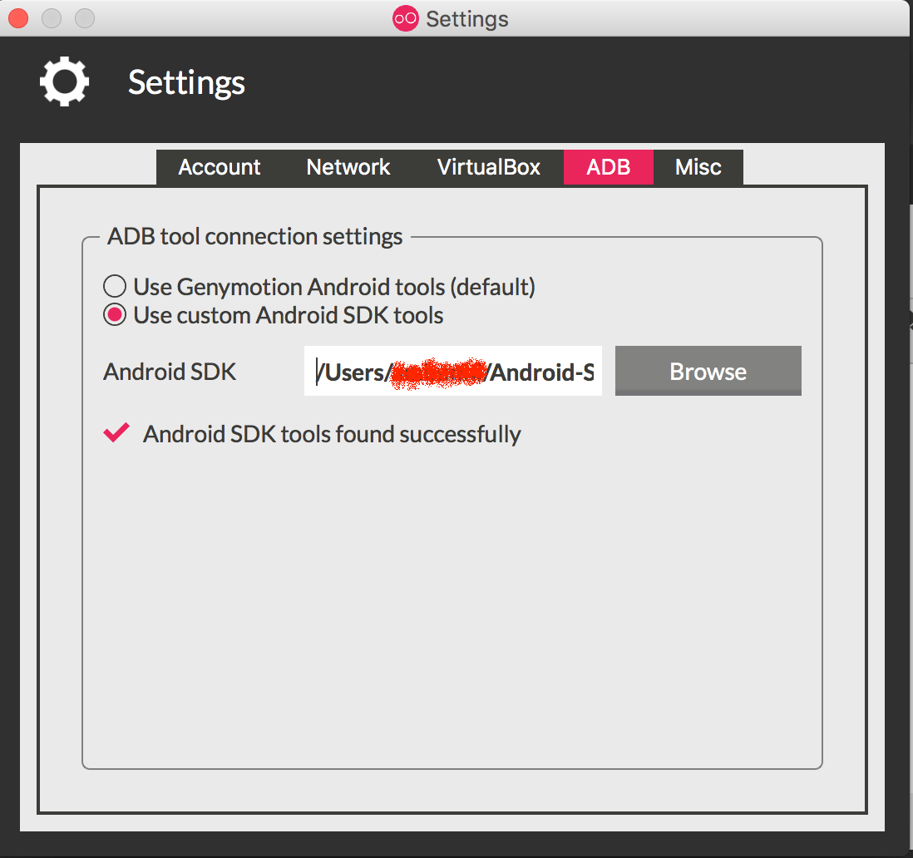
Task: Select Use custom Android SDK tools radio
Action: pos(115,315)
